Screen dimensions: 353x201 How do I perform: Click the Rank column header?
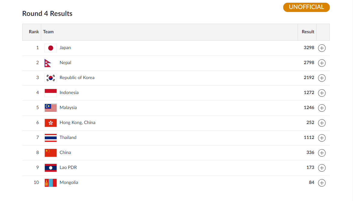tap(34, 32)
